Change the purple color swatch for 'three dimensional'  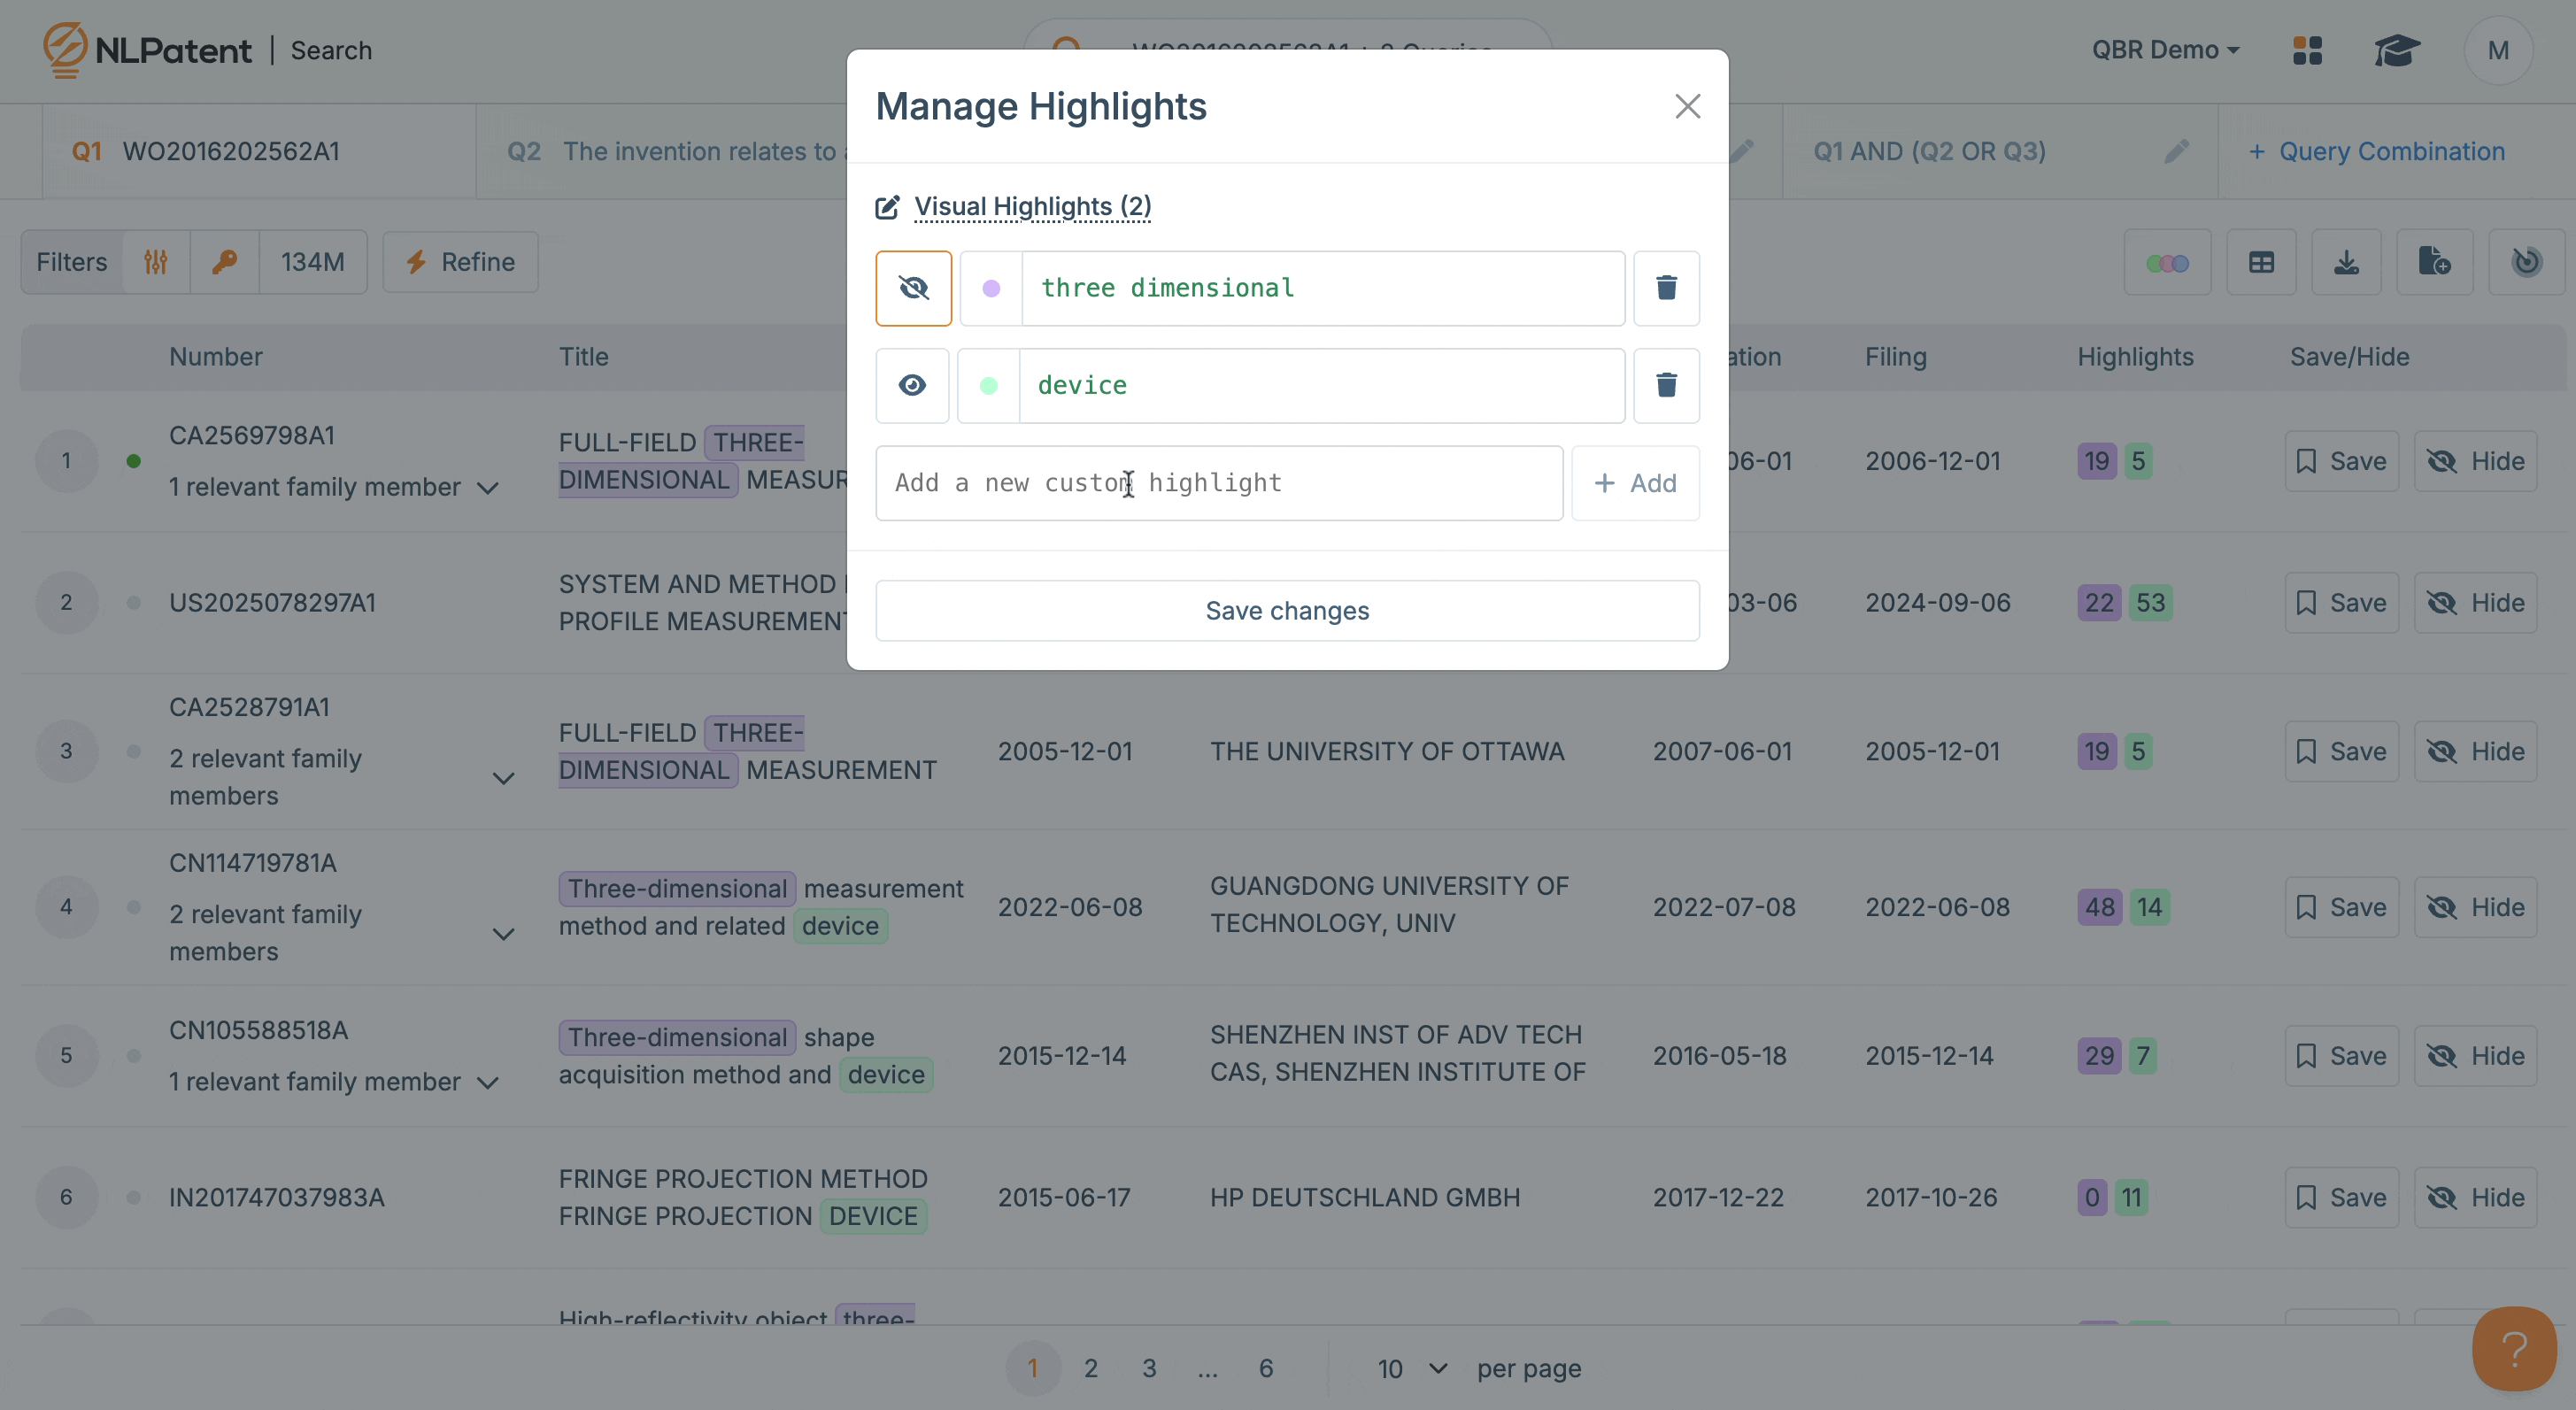click(x=991, y=288)
